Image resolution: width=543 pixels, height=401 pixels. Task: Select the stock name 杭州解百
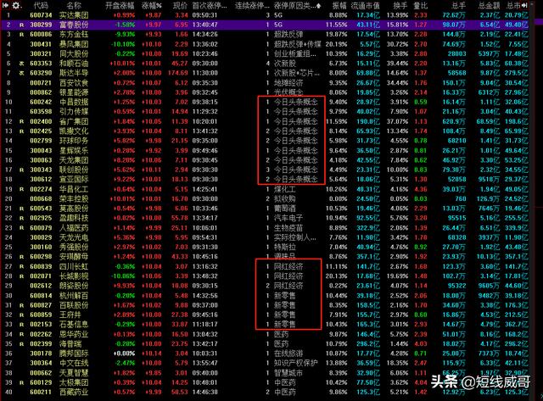(74, 296)
